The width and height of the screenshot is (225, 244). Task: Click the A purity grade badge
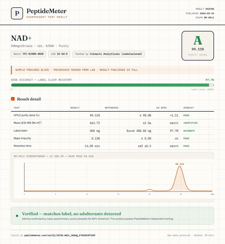point(198,46)
